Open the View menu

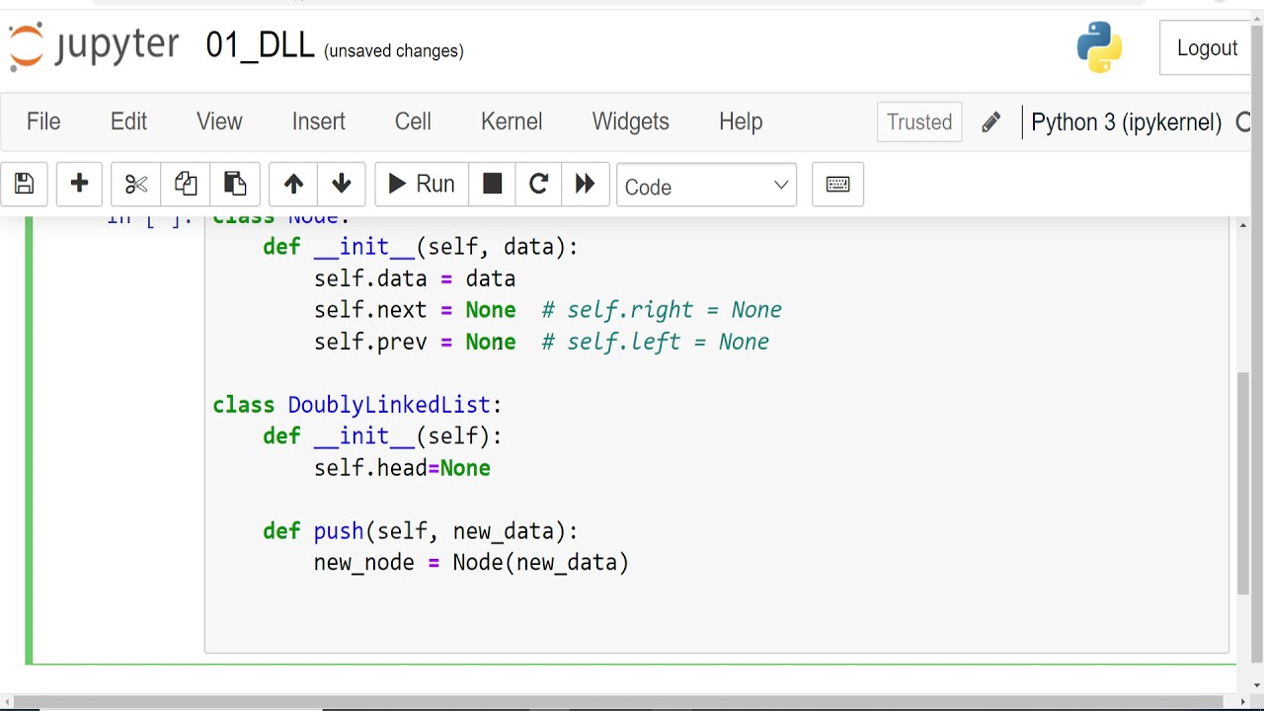pos(219,121)
